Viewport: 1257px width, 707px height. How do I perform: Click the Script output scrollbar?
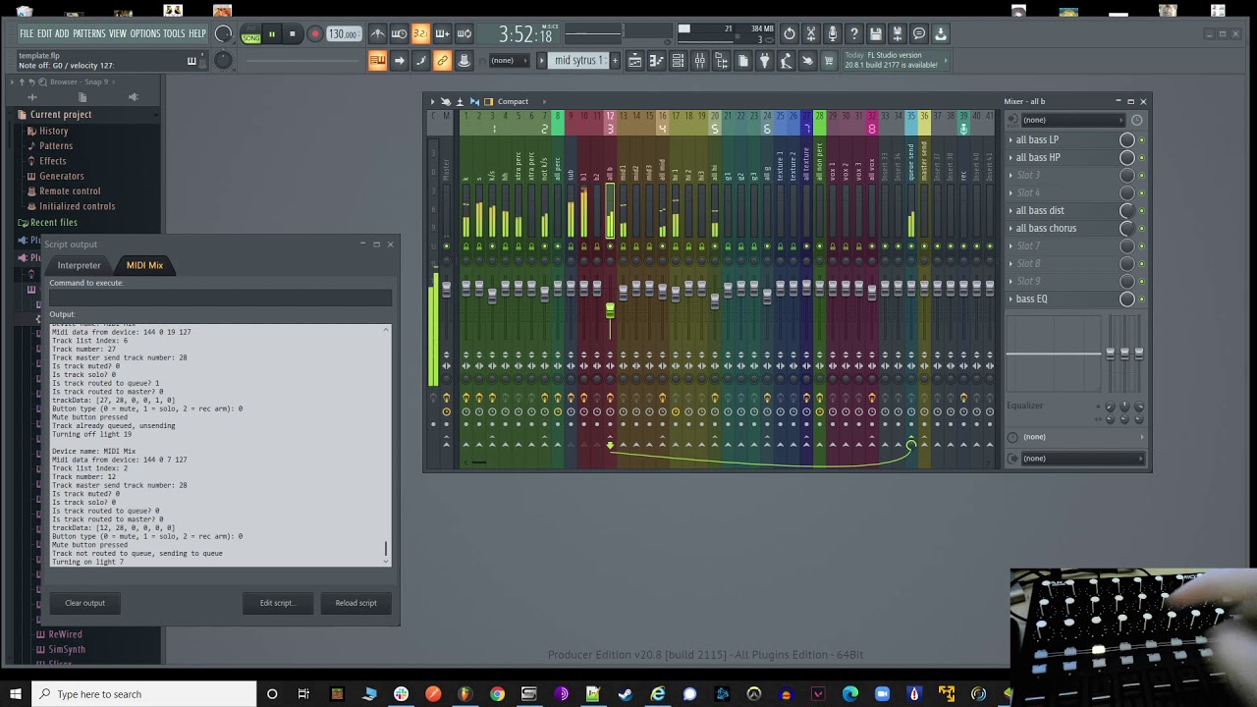point(386,550)
